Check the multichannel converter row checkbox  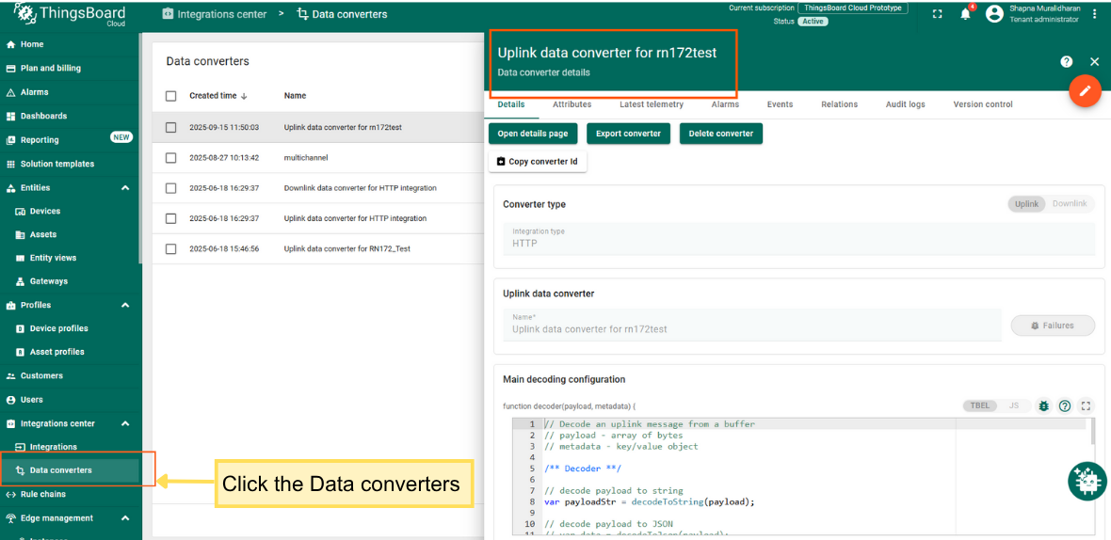[x=171, y=158]
